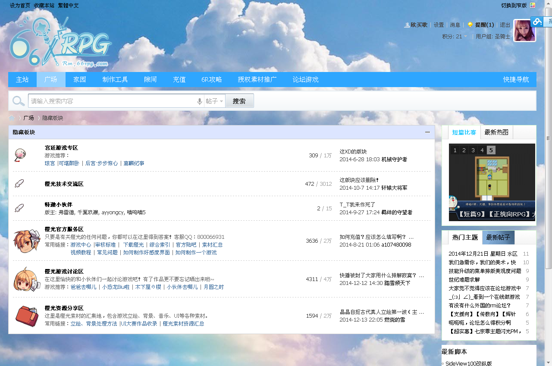Switch to the 最新热图 tab
Screen dimensions: 552x366
496,132
